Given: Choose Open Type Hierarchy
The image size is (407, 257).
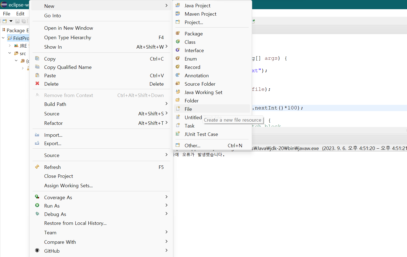Looking at the screenshot, I should 101,38.
